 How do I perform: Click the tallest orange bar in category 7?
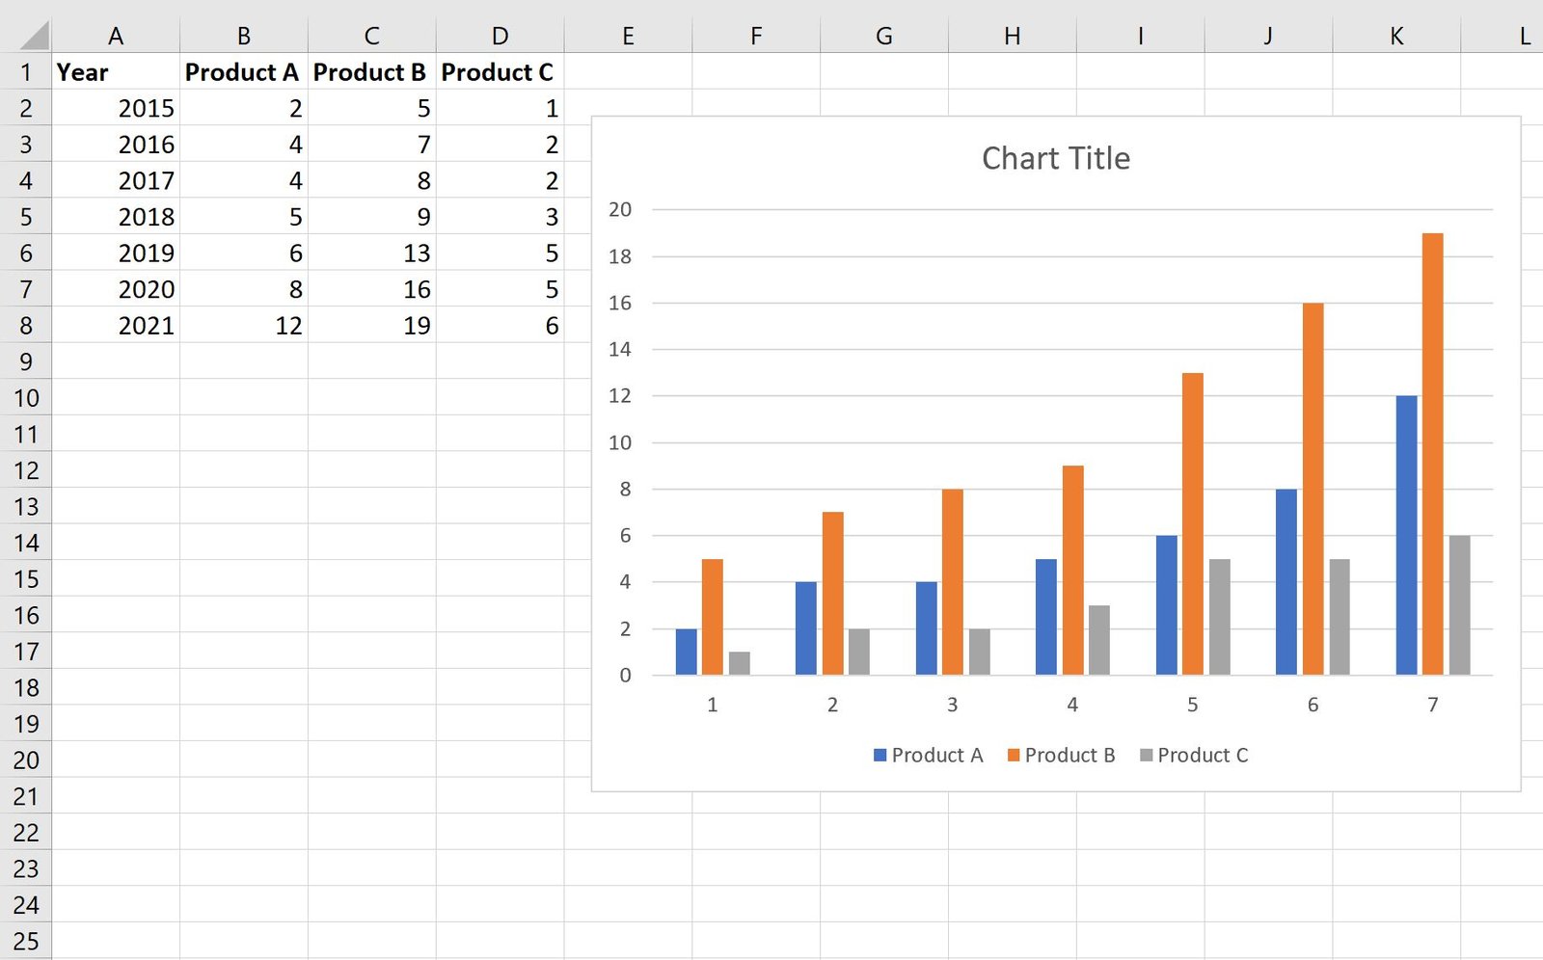pyautogui.click(x=1433, y=454)
